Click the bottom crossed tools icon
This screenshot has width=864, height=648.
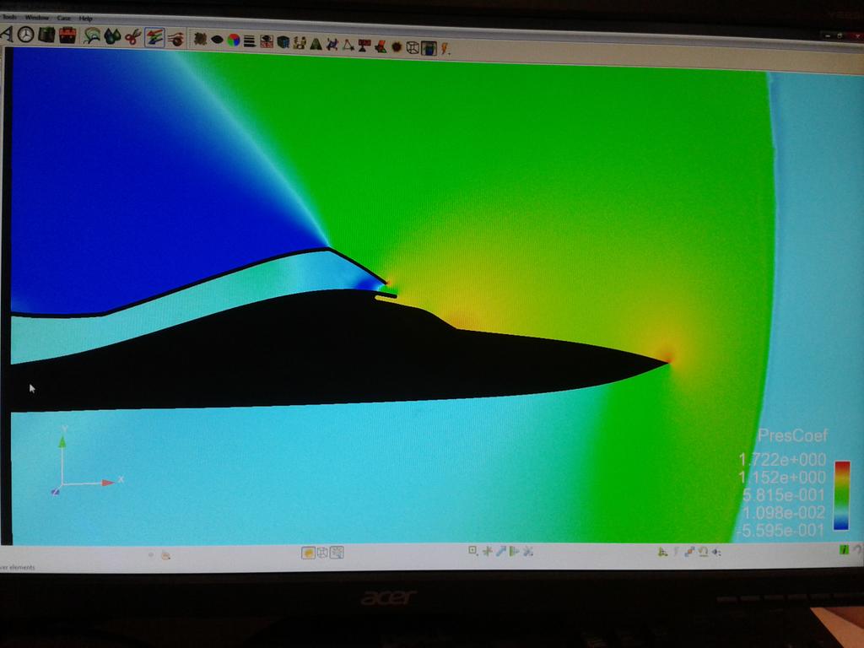528,550
